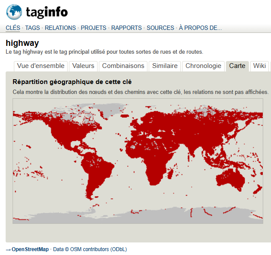
Task: Open the CLÉS menu
Action: [13, 28]
